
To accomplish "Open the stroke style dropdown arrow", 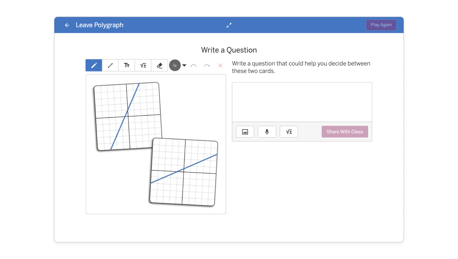I will 184,65.
